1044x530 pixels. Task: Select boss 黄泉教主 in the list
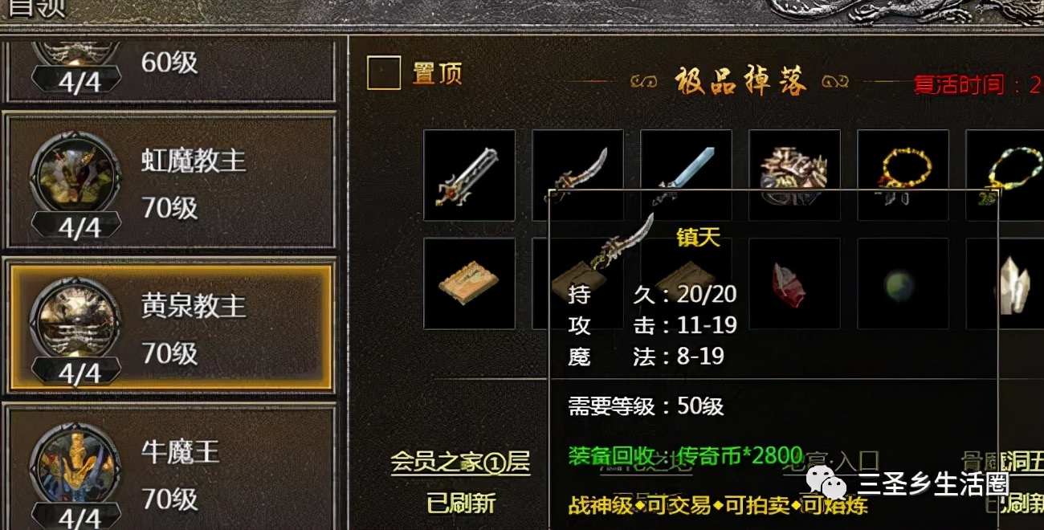click(170, 328)
